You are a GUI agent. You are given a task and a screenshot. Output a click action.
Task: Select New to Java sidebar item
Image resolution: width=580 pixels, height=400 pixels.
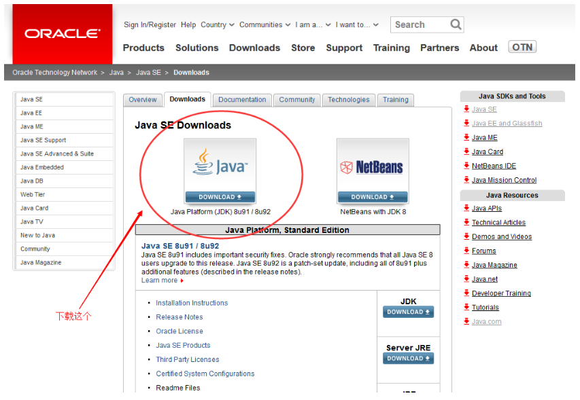[x=65, y=235]
